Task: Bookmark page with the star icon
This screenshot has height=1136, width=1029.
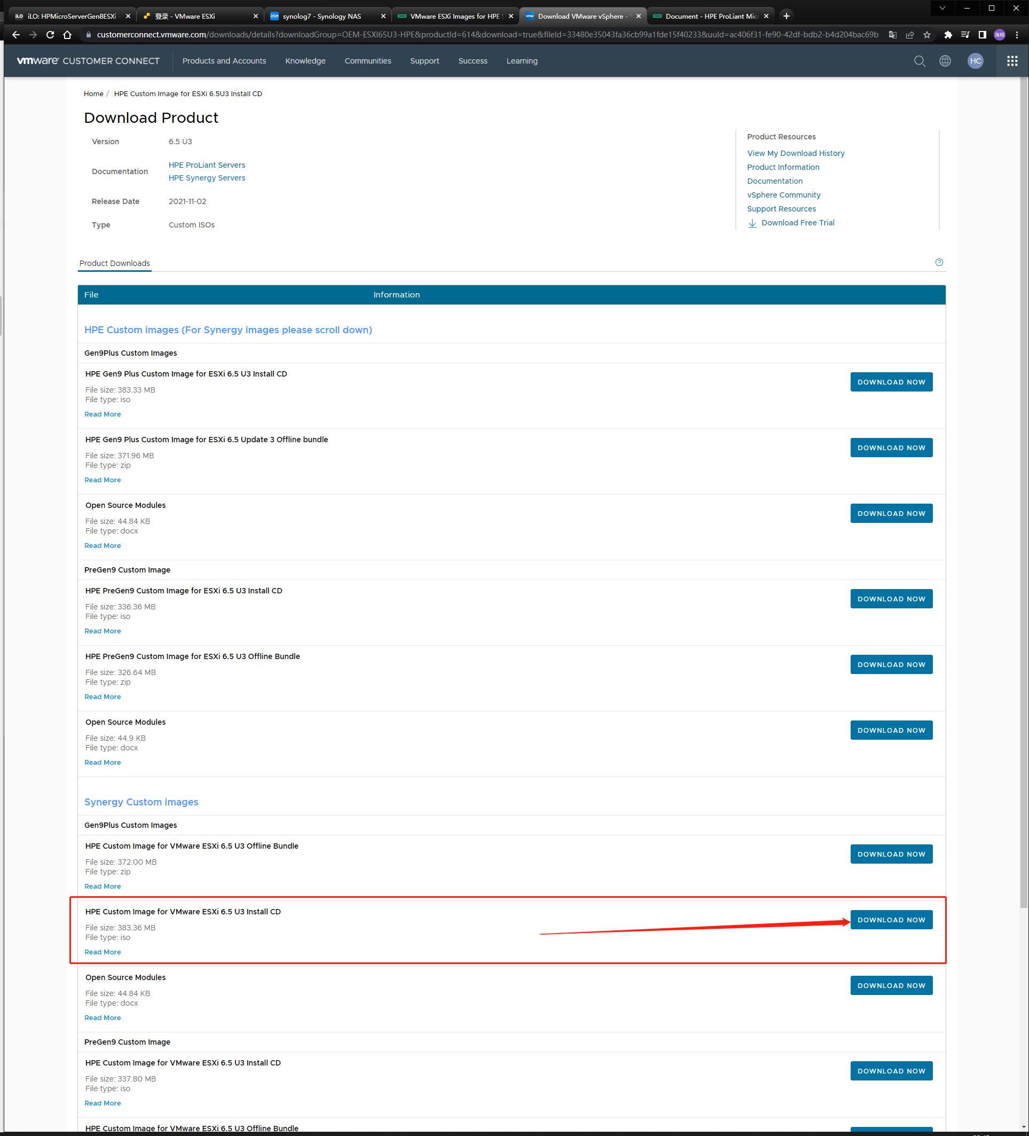Action: tap(927, 35)
